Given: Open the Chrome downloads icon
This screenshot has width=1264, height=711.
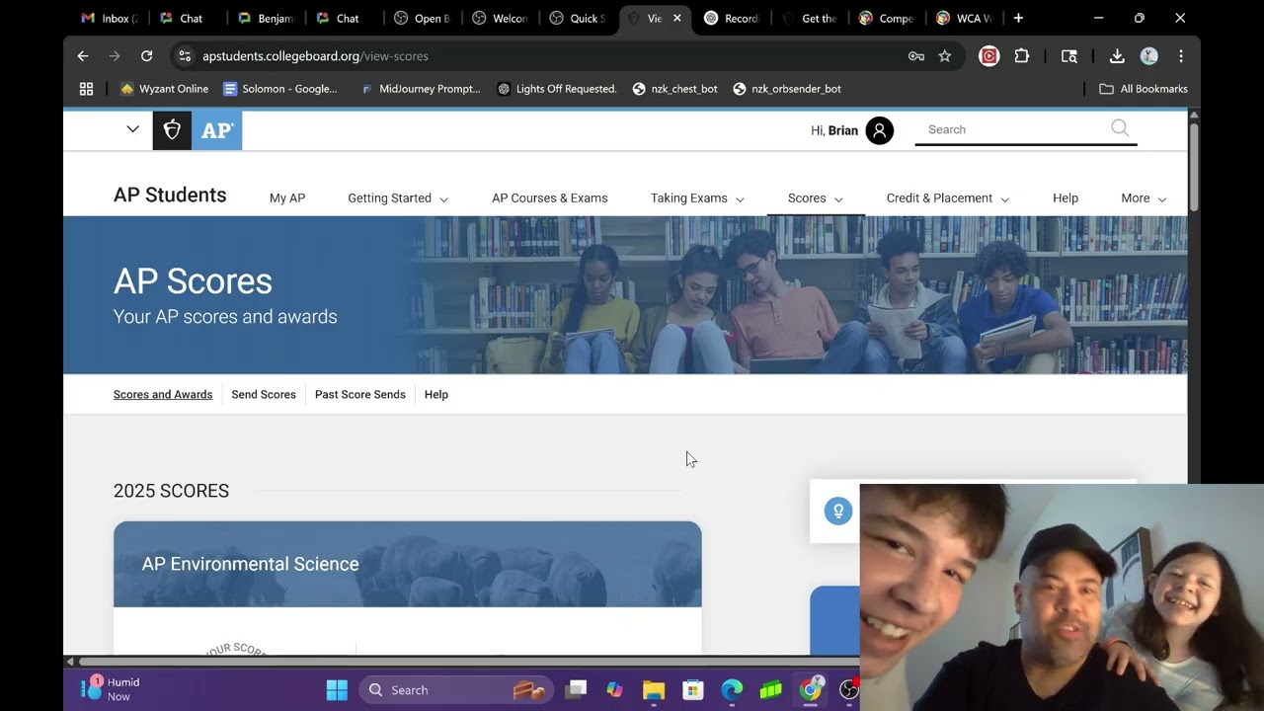Looking at the screenshot, I should [x=1117, y=56].
